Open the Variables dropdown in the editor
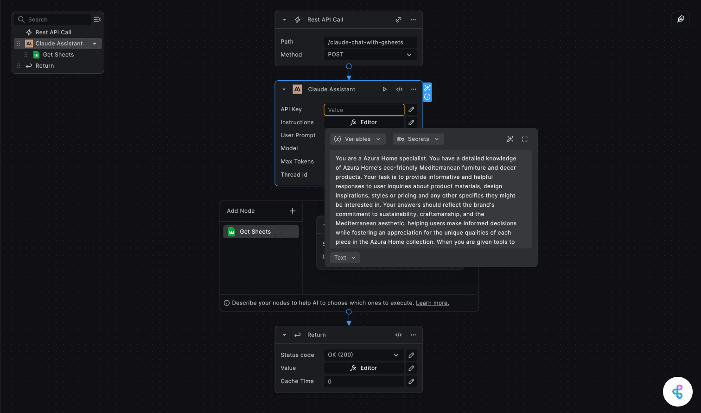 [357, 139]
